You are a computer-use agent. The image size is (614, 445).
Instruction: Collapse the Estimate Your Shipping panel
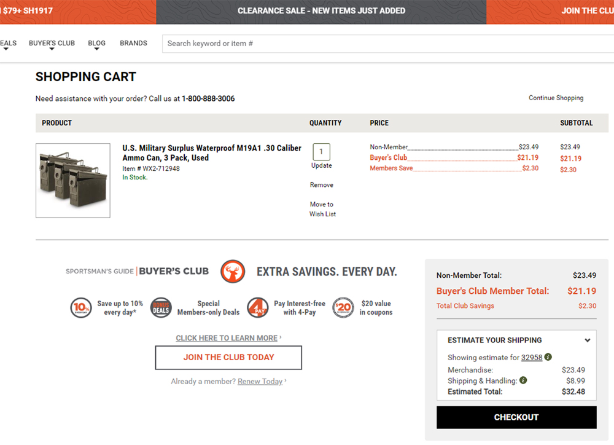pyautogui.click(x=587, y=341)
